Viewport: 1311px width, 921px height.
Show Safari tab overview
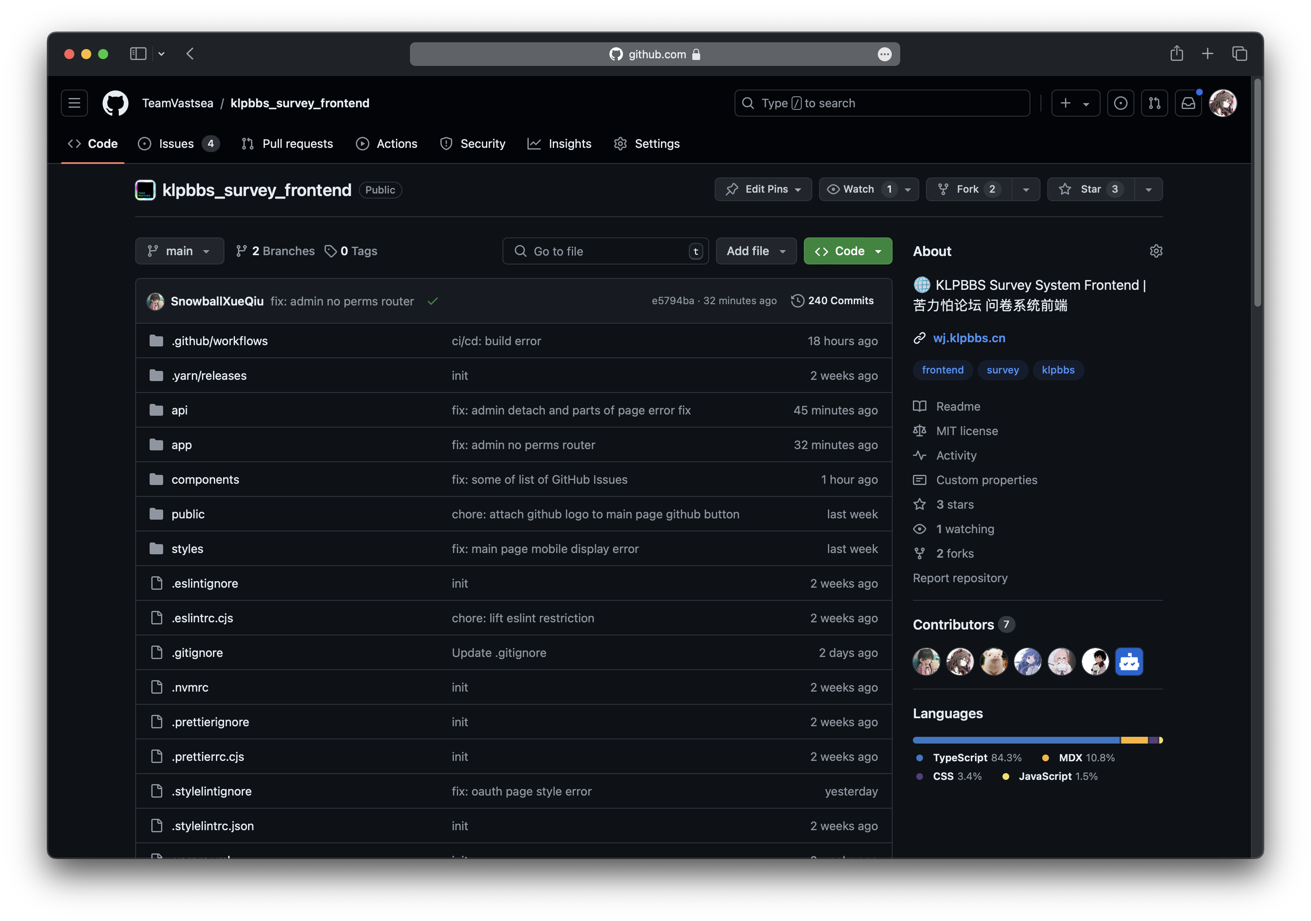[x=1239, y=54]
